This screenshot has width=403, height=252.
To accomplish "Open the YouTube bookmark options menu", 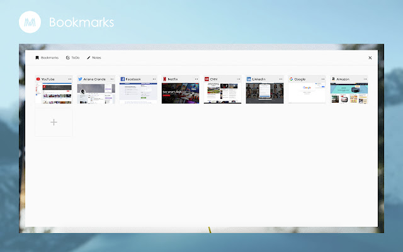I will point(69,79).
